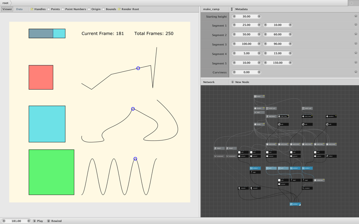Image resolution: width=359 pixels, height=224 pixels.
Task: Click the concatenate1 node
Action: click(219, 156)
